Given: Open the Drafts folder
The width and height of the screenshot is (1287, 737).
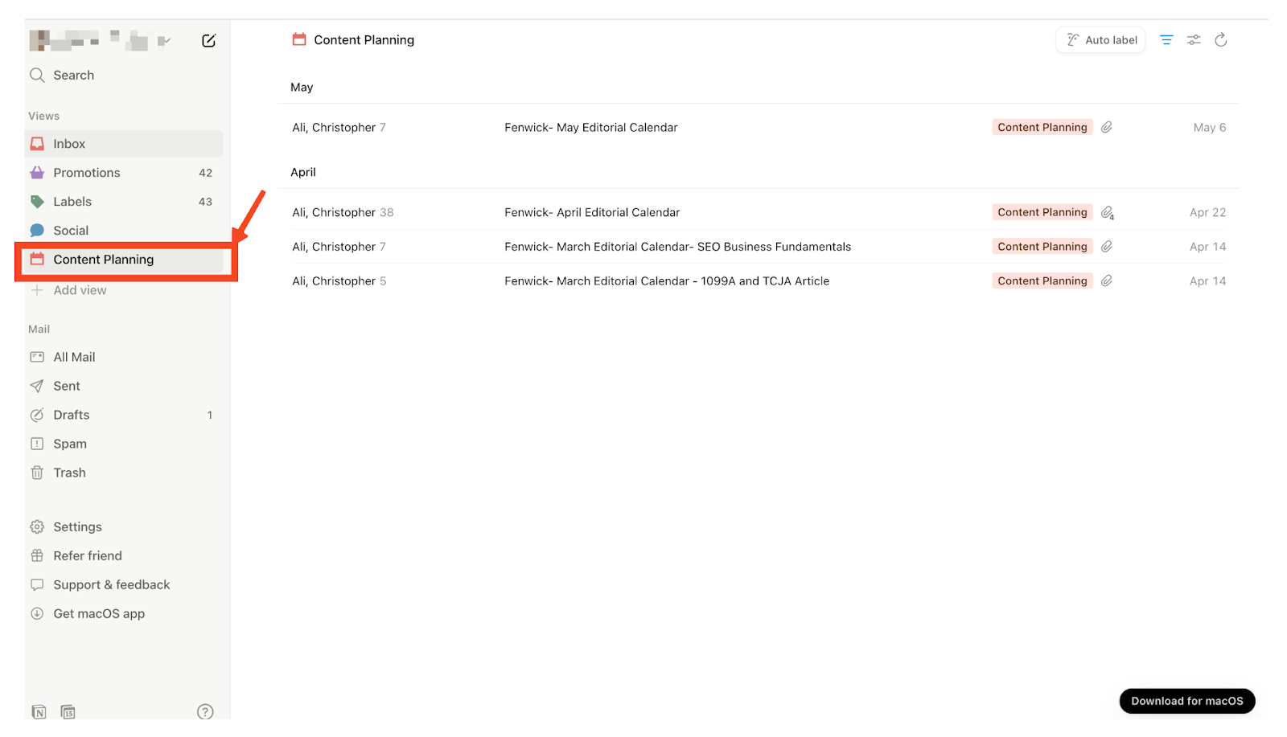Looking at the screenshot, I should click(x=71, y=416).
